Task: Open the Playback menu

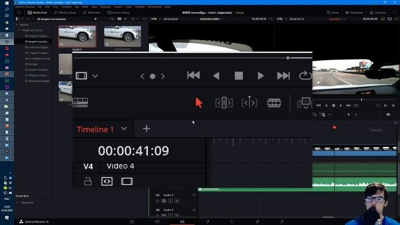Action: [x=106, y=7]
